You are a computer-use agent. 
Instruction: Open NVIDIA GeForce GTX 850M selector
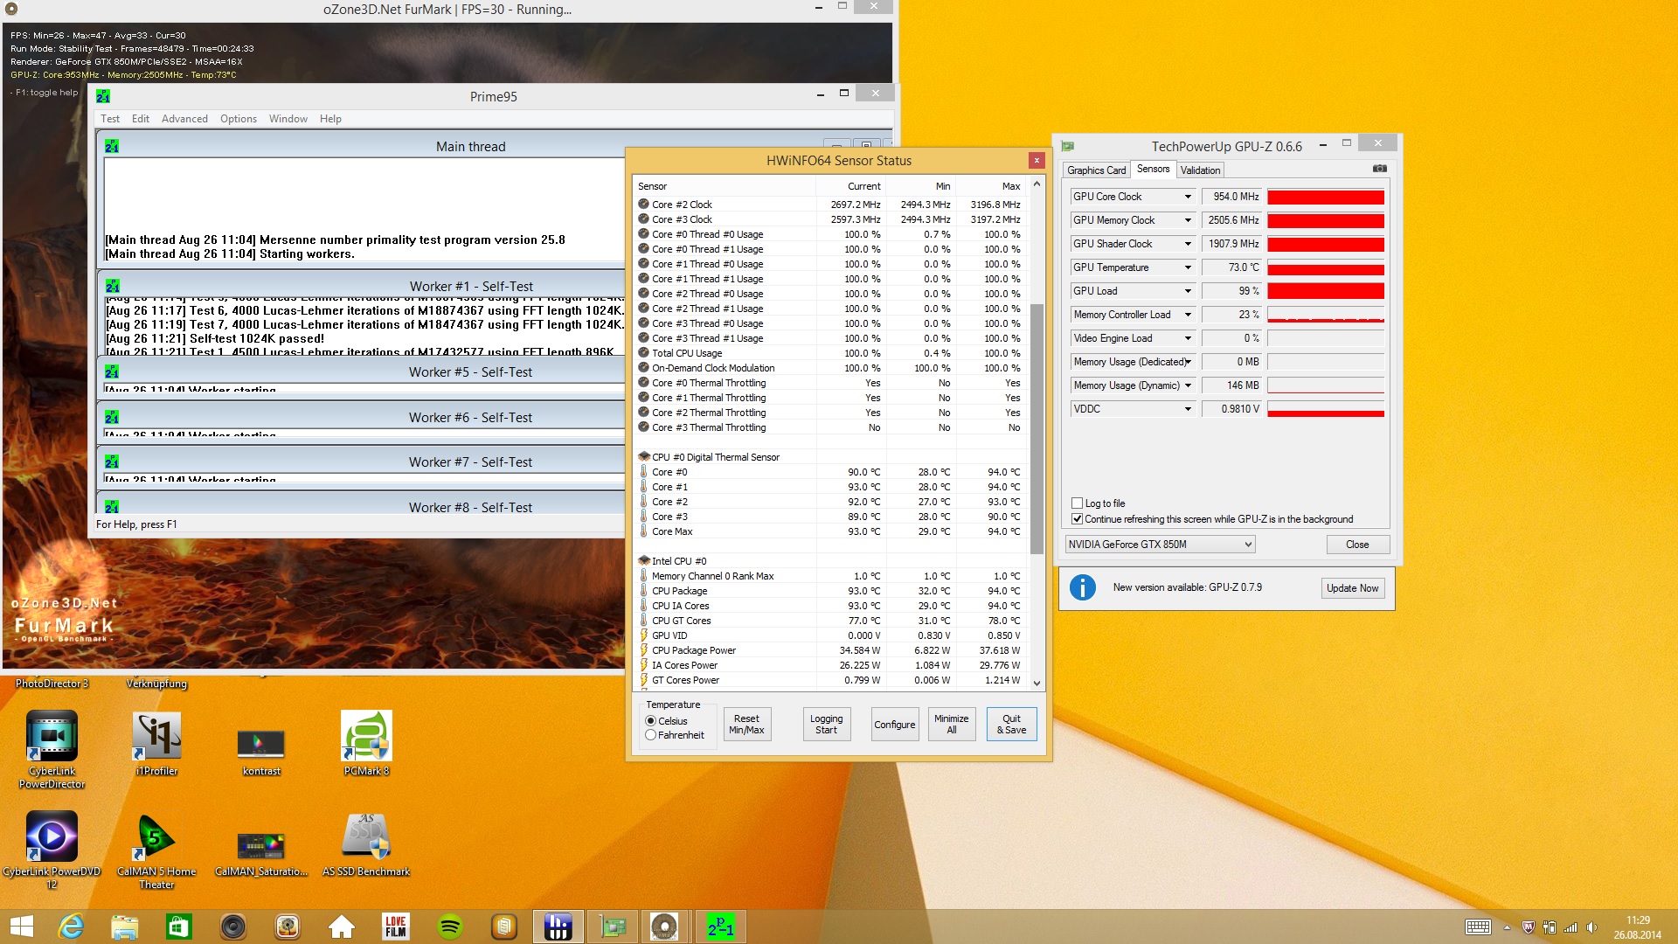(1160, 545)
